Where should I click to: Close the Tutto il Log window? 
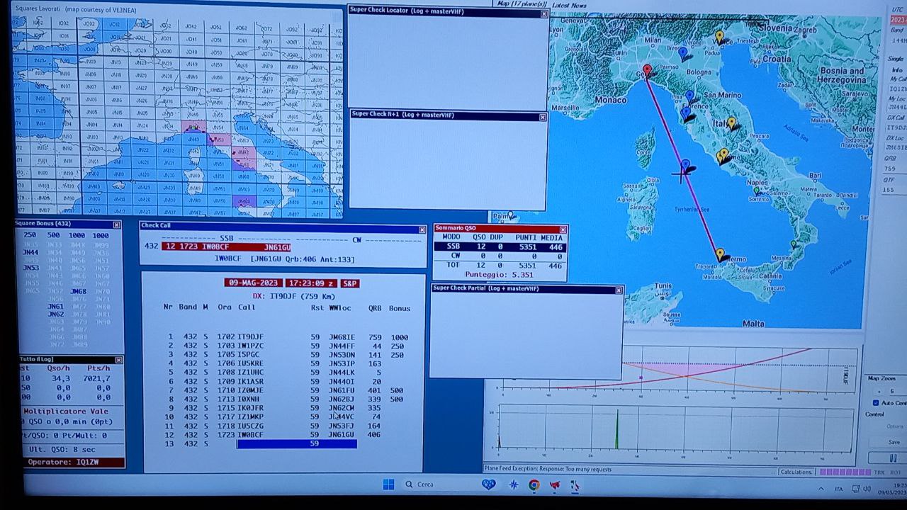click(118, 360)
